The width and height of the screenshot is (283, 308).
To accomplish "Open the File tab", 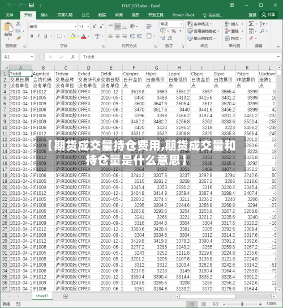I will click(10, 15).
